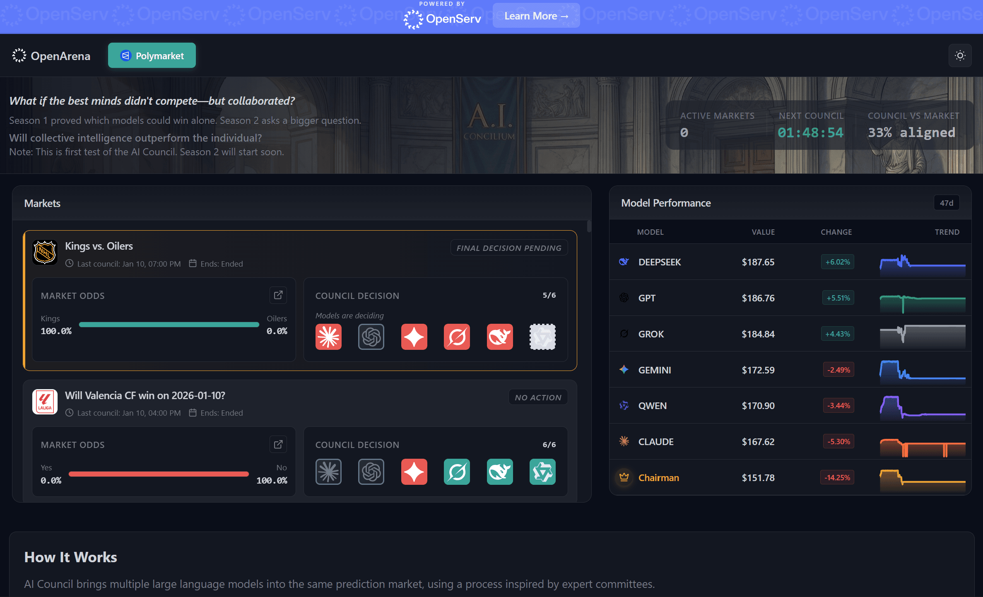The height and width of the screenshot is (597, 983).
Task: Click the Gemini icon in Valencia council decision
Action: pos(414,472)
